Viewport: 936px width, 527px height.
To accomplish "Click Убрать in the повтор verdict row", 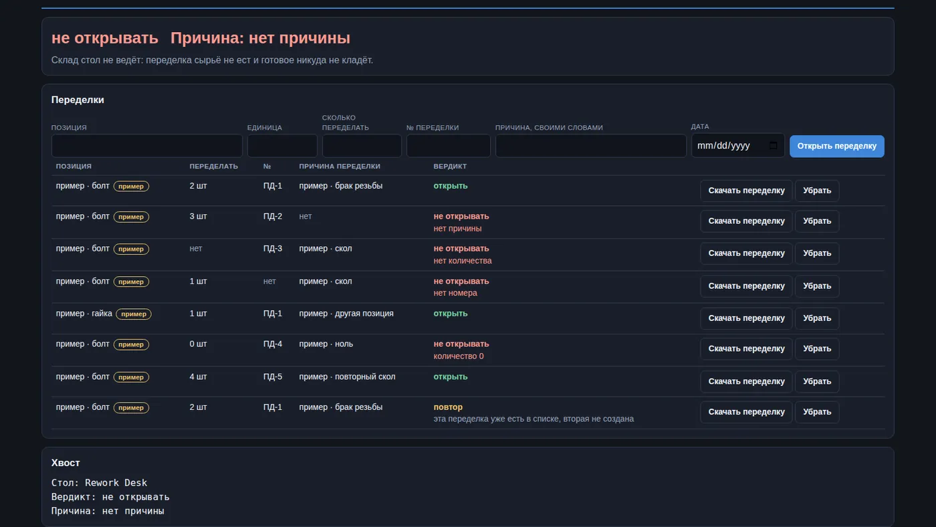I will pos(817,412).
